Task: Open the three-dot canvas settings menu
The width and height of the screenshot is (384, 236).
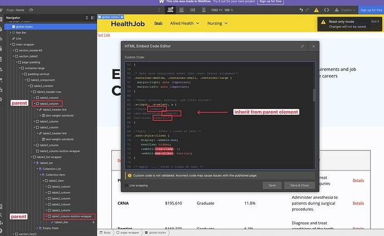Action: pyautogui.click(x=159, y=10)
